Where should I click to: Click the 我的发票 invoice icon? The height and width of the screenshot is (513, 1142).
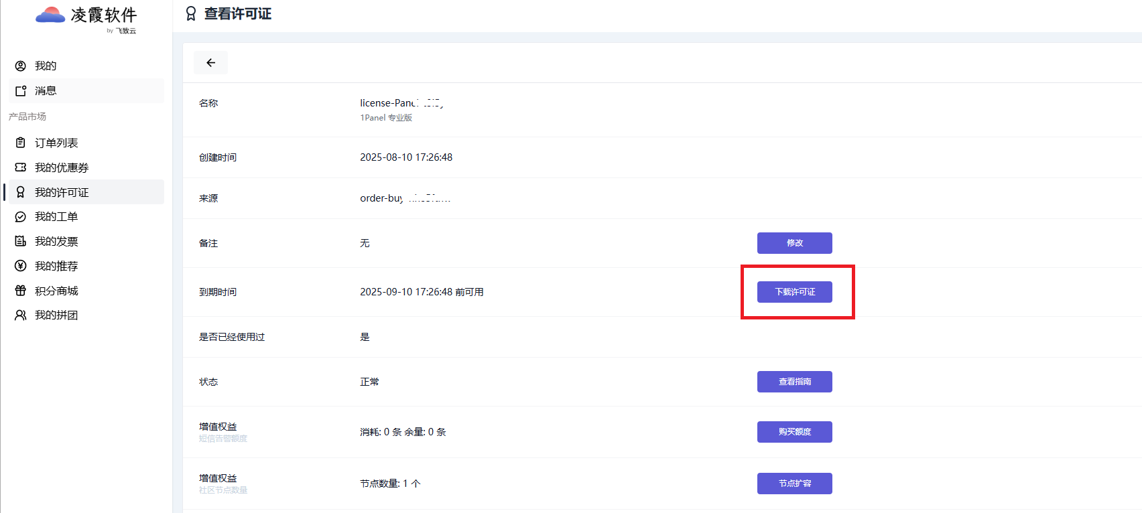(x=21, y=241)
